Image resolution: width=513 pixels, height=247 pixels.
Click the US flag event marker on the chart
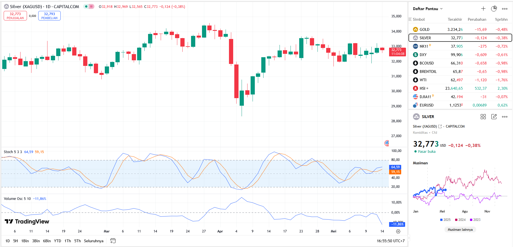[387, 143]
